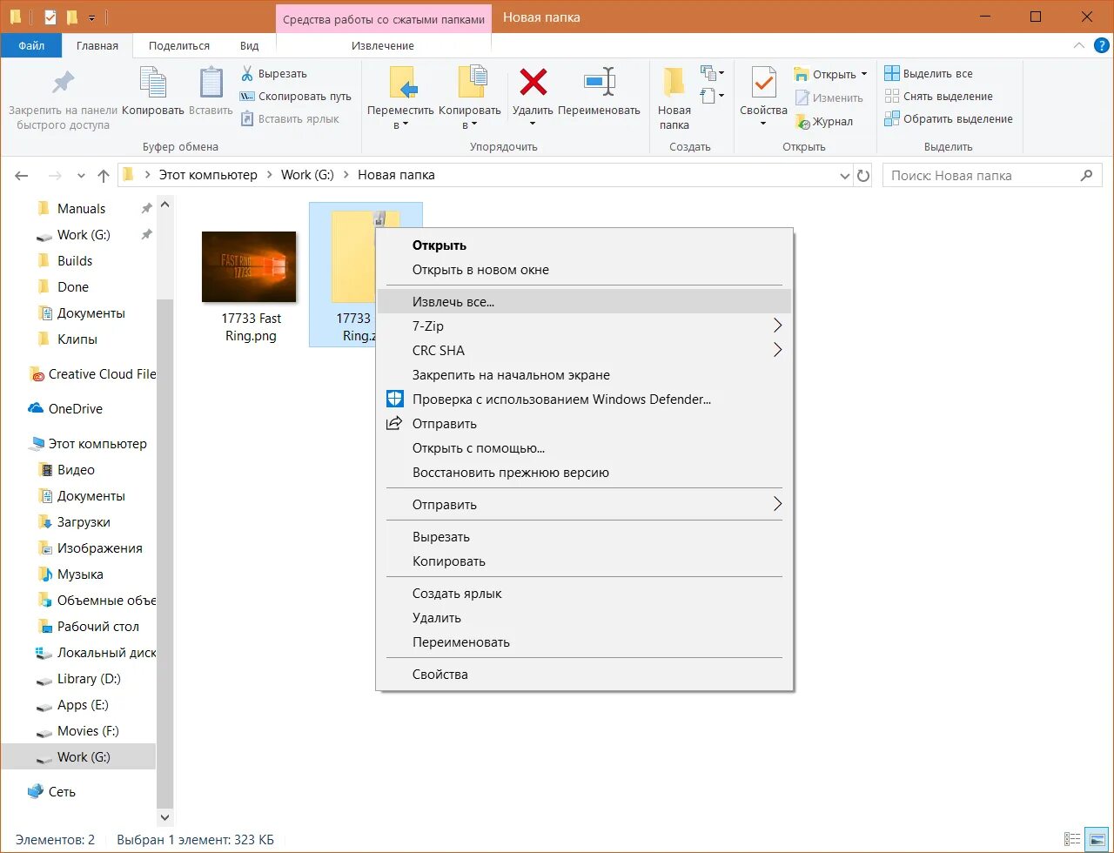
Task: Expand address bar history dropdown
Action: click(844, 176)
